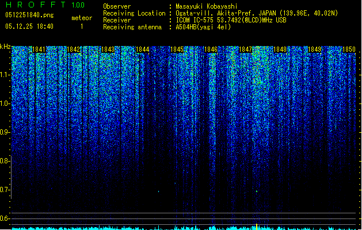The width and height of the screenshot is (362, 230).
Task: Click the HROFFT title text
Action: [x=36, y=5]
